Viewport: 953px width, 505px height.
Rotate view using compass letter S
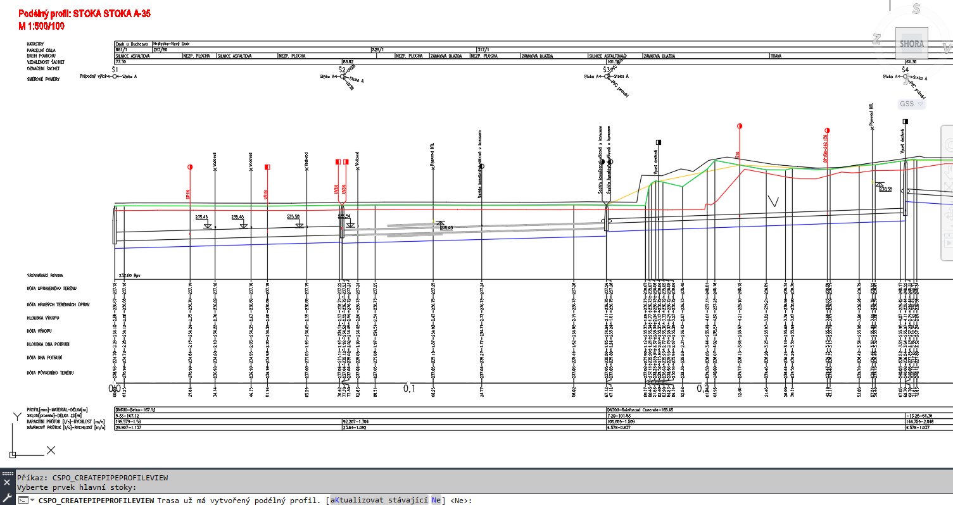pyautogui.click(x=916, y=9)
